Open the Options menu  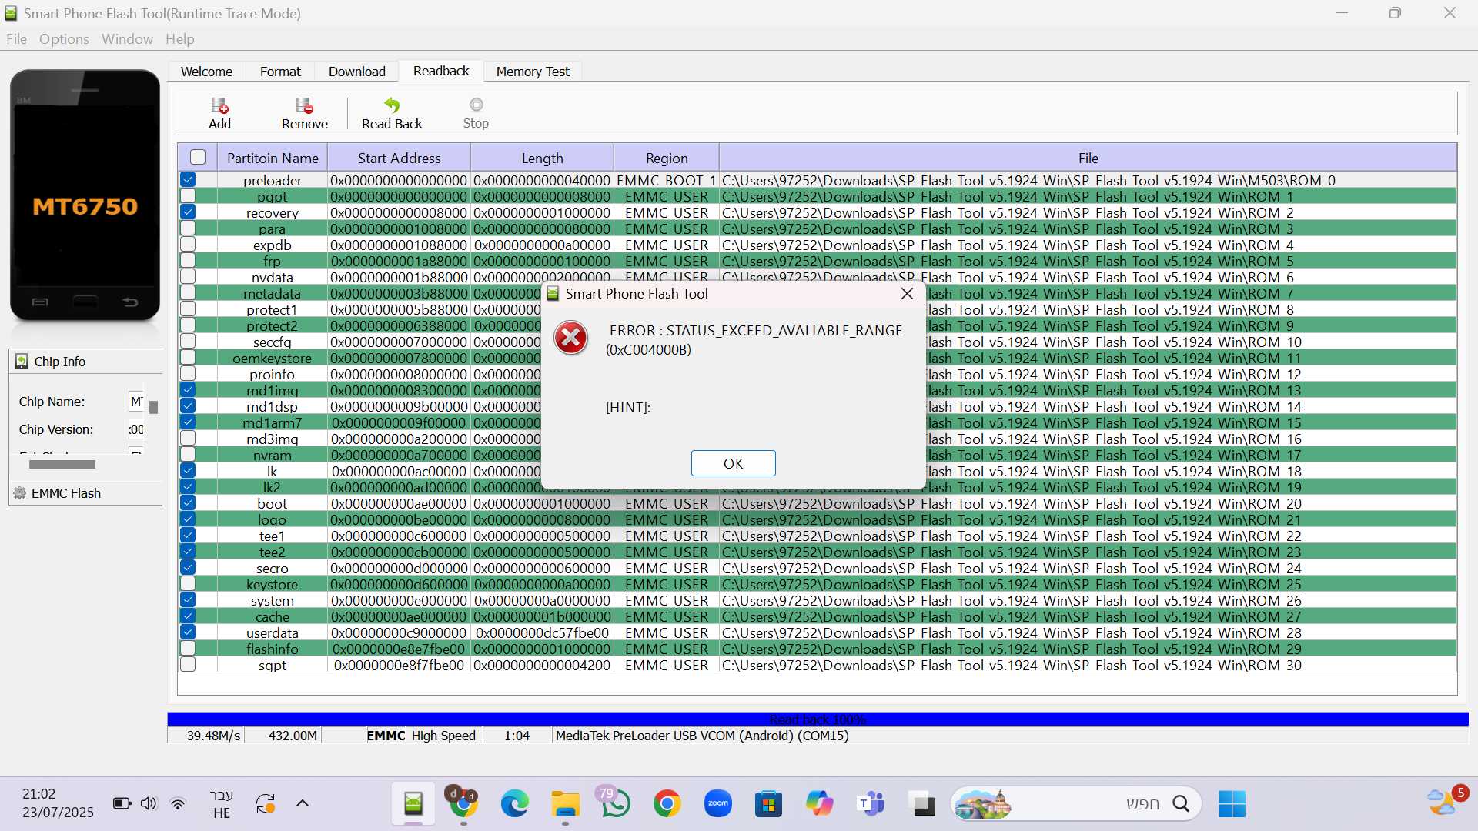64,39
